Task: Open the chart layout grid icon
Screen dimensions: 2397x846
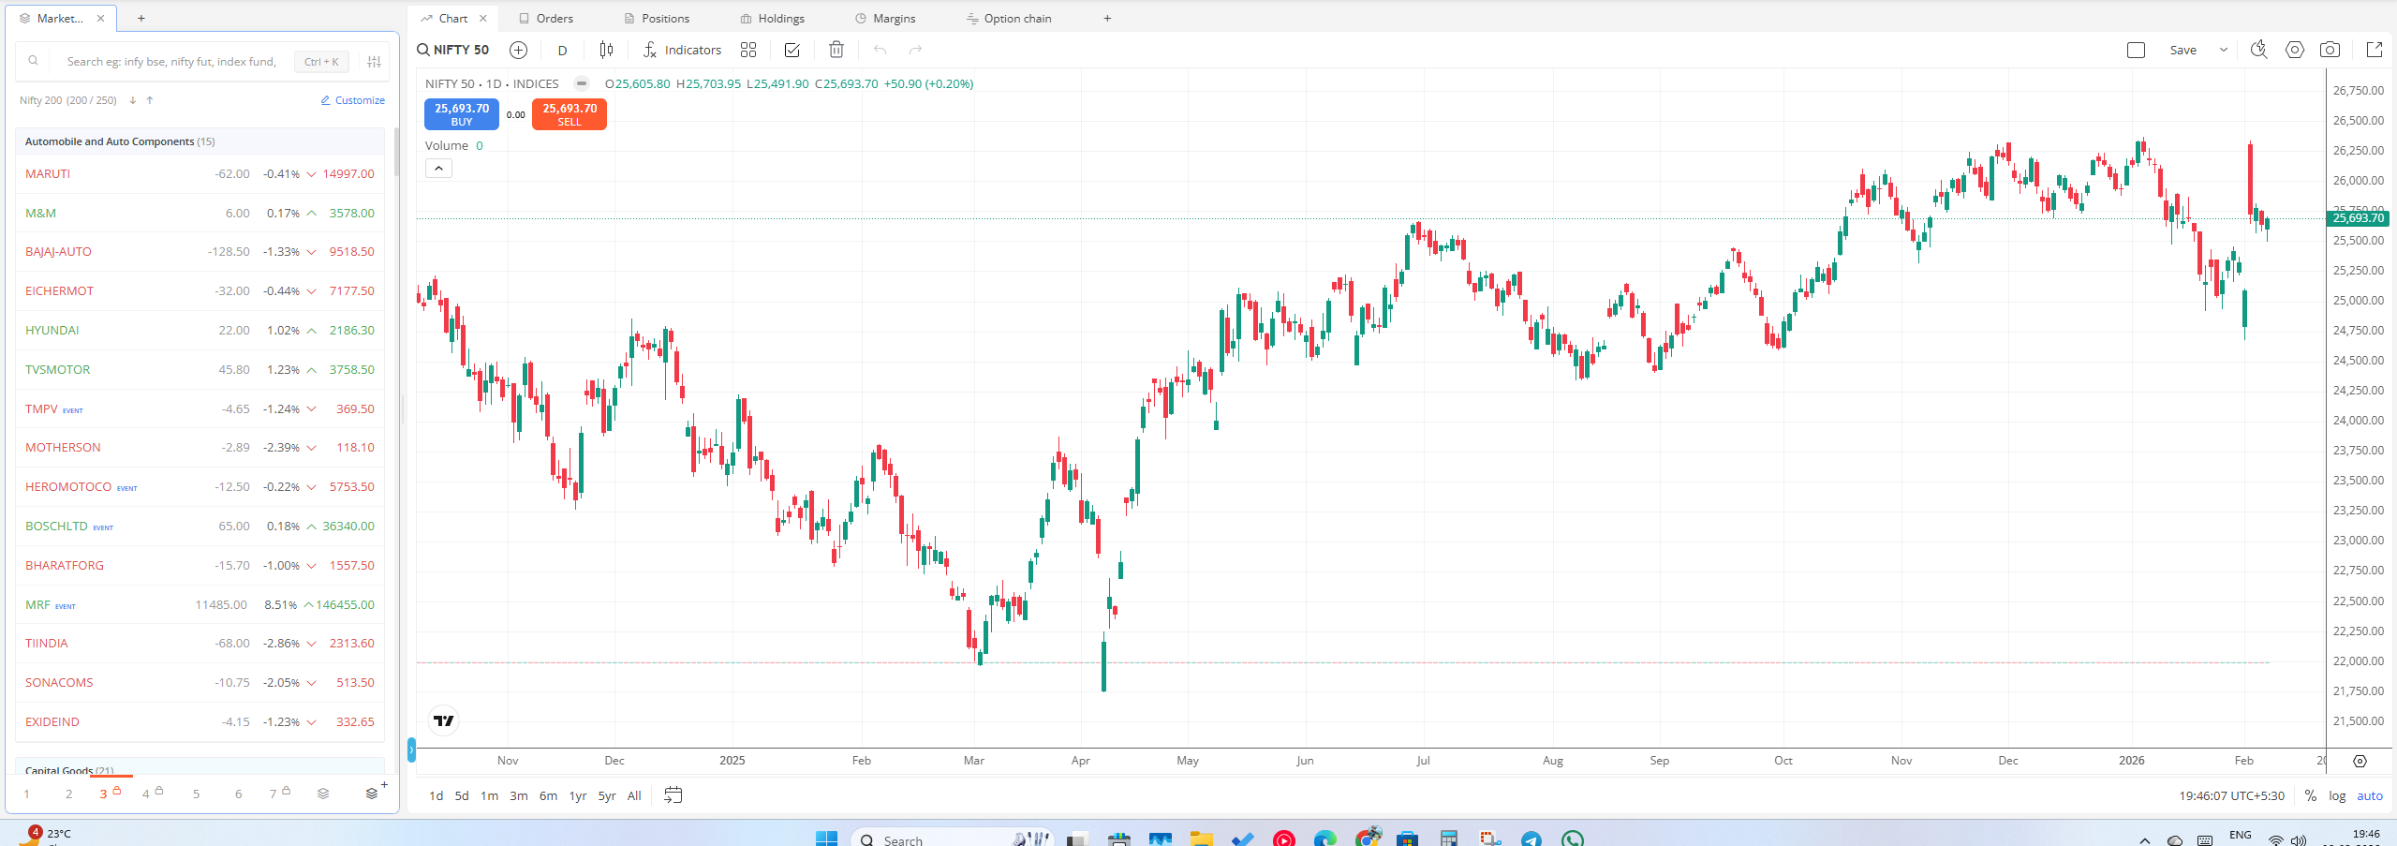Action: [747, 50]
